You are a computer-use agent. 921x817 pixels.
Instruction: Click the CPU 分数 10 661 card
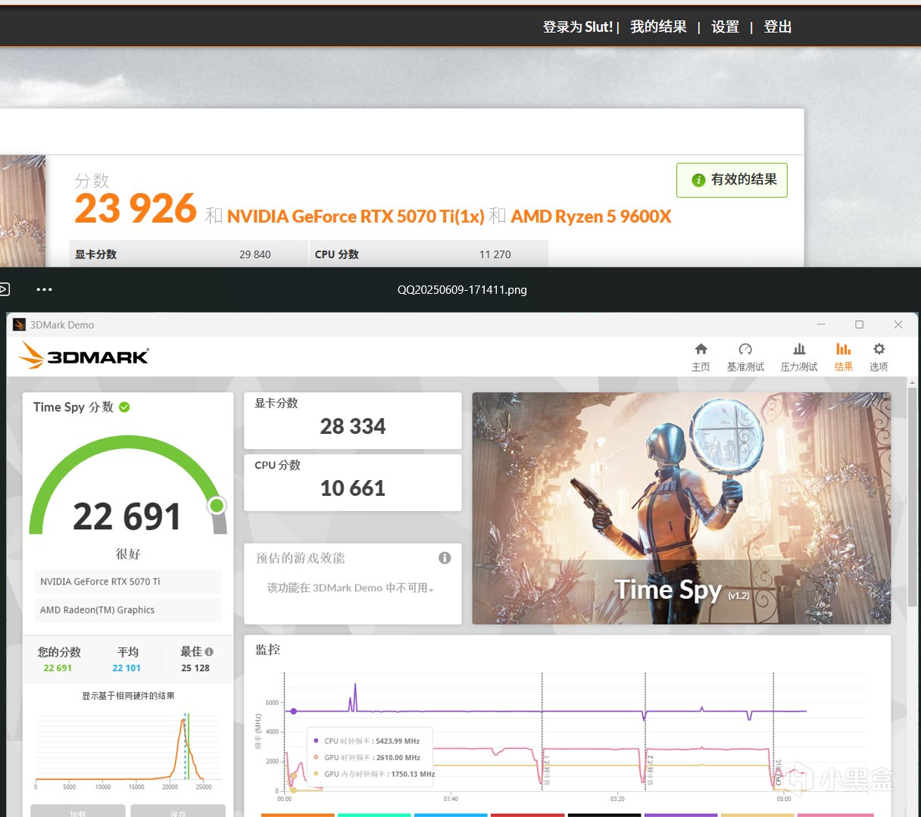click(x=352, y=482)
